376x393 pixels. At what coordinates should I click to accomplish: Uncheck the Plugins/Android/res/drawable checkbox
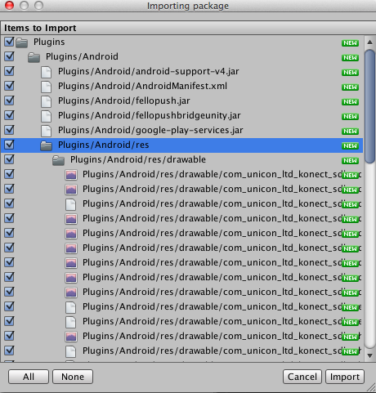[9, 159]
